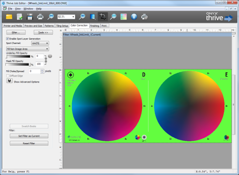Expand Show Advanced Options
Screen dimensions: 239x175
9,81
